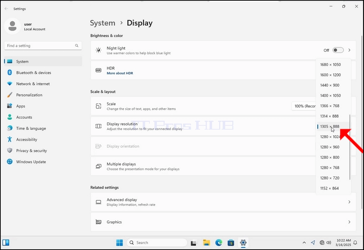Open the Personalization section
Viewport: 364px width, 250px height.
43,95
